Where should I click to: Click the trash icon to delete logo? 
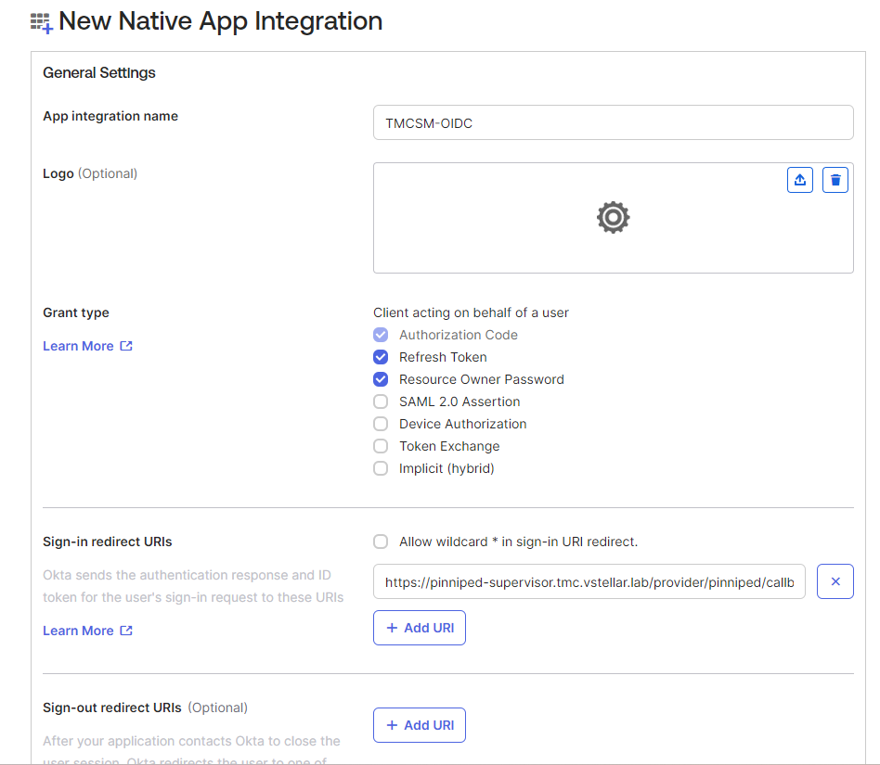836,180
